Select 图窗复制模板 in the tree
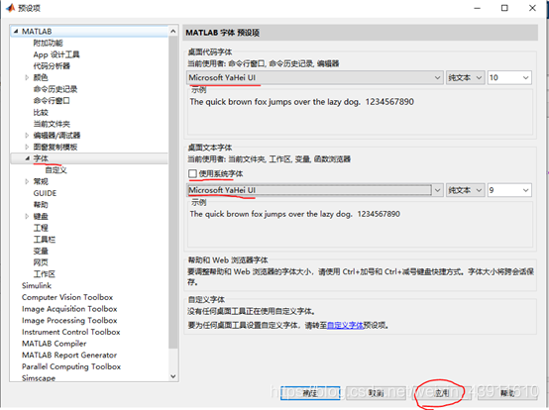Image resolution: width=549 pixels, height=410 pixels. [55, 147]
